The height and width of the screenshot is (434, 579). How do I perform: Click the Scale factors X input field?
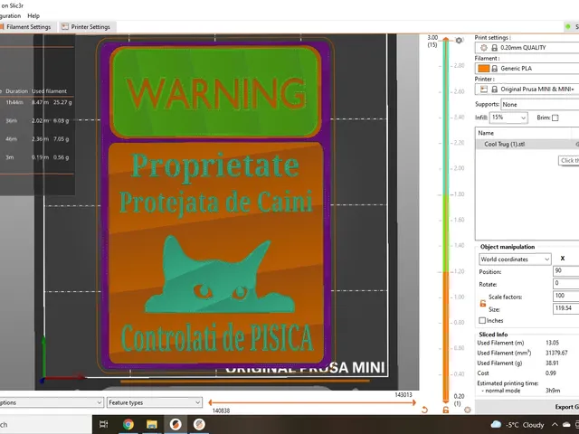pyautogui.click(x=566, y=296)
